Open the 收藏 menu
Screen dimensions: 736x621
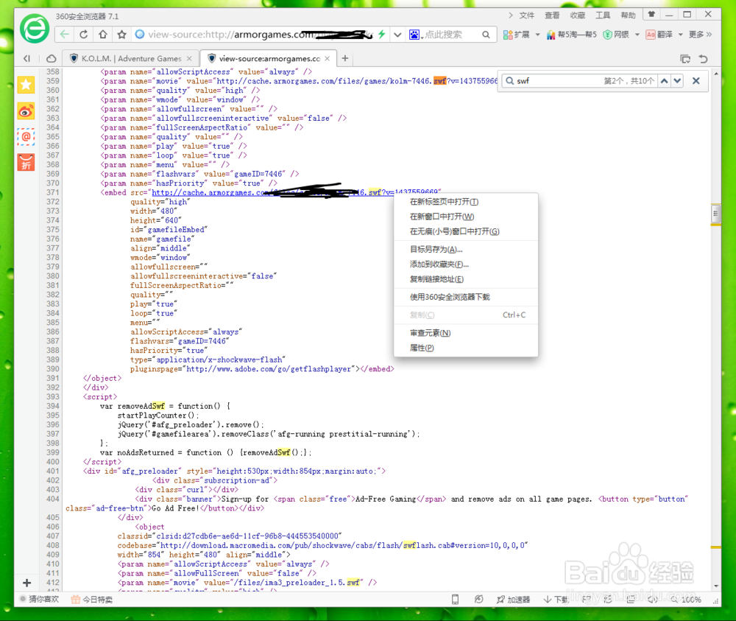click(x=577, y=15)
